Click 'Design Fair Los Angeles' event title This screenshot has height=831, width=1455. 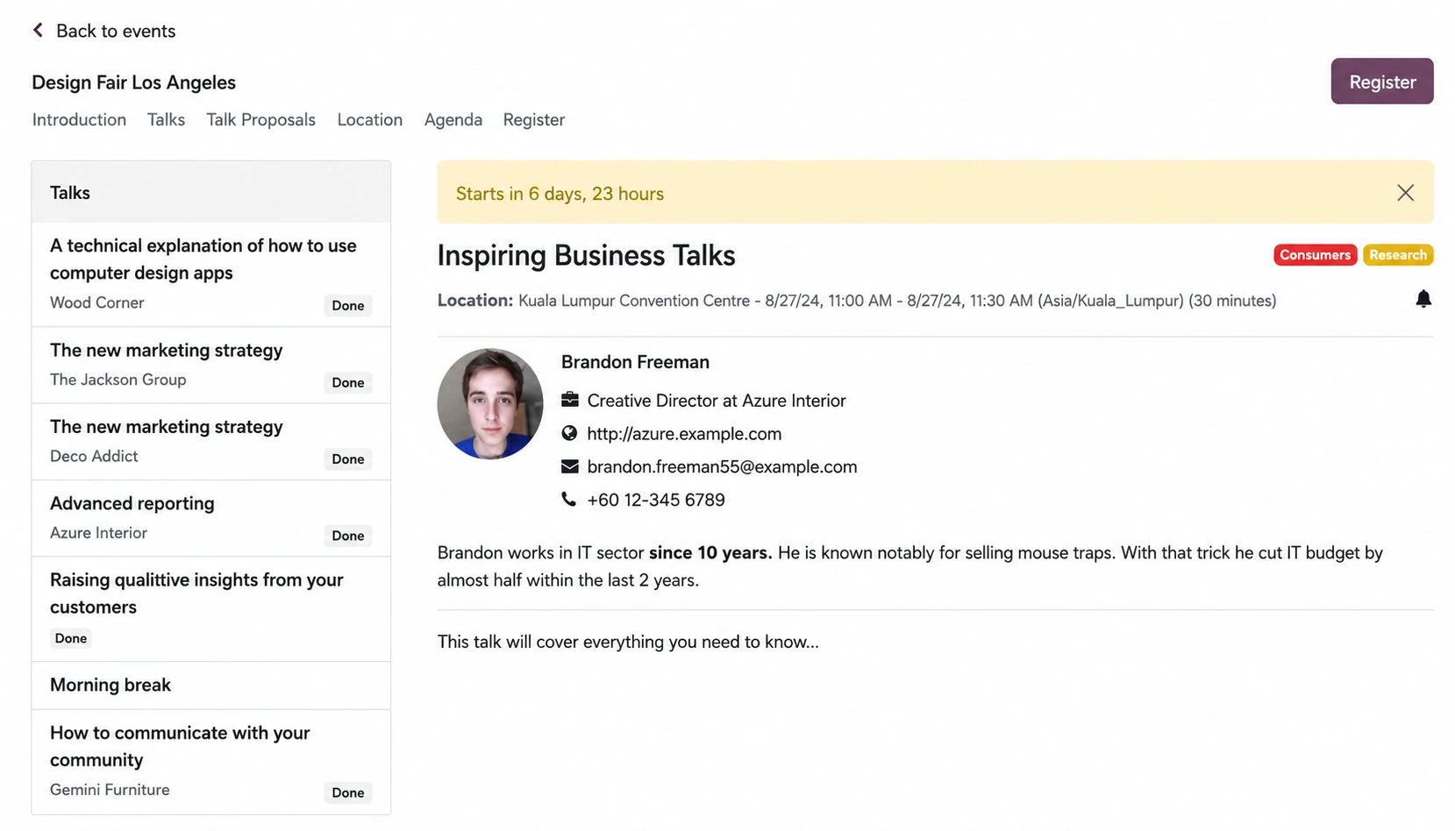pos(134,82)
